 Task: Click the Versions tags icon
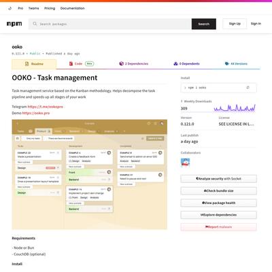(x=227, y=64)
